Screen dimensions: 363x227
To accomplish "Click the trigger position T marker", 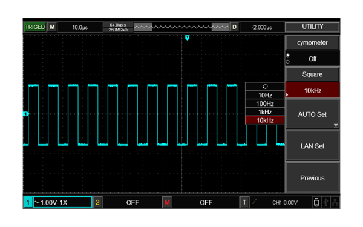I will point(188,38).
